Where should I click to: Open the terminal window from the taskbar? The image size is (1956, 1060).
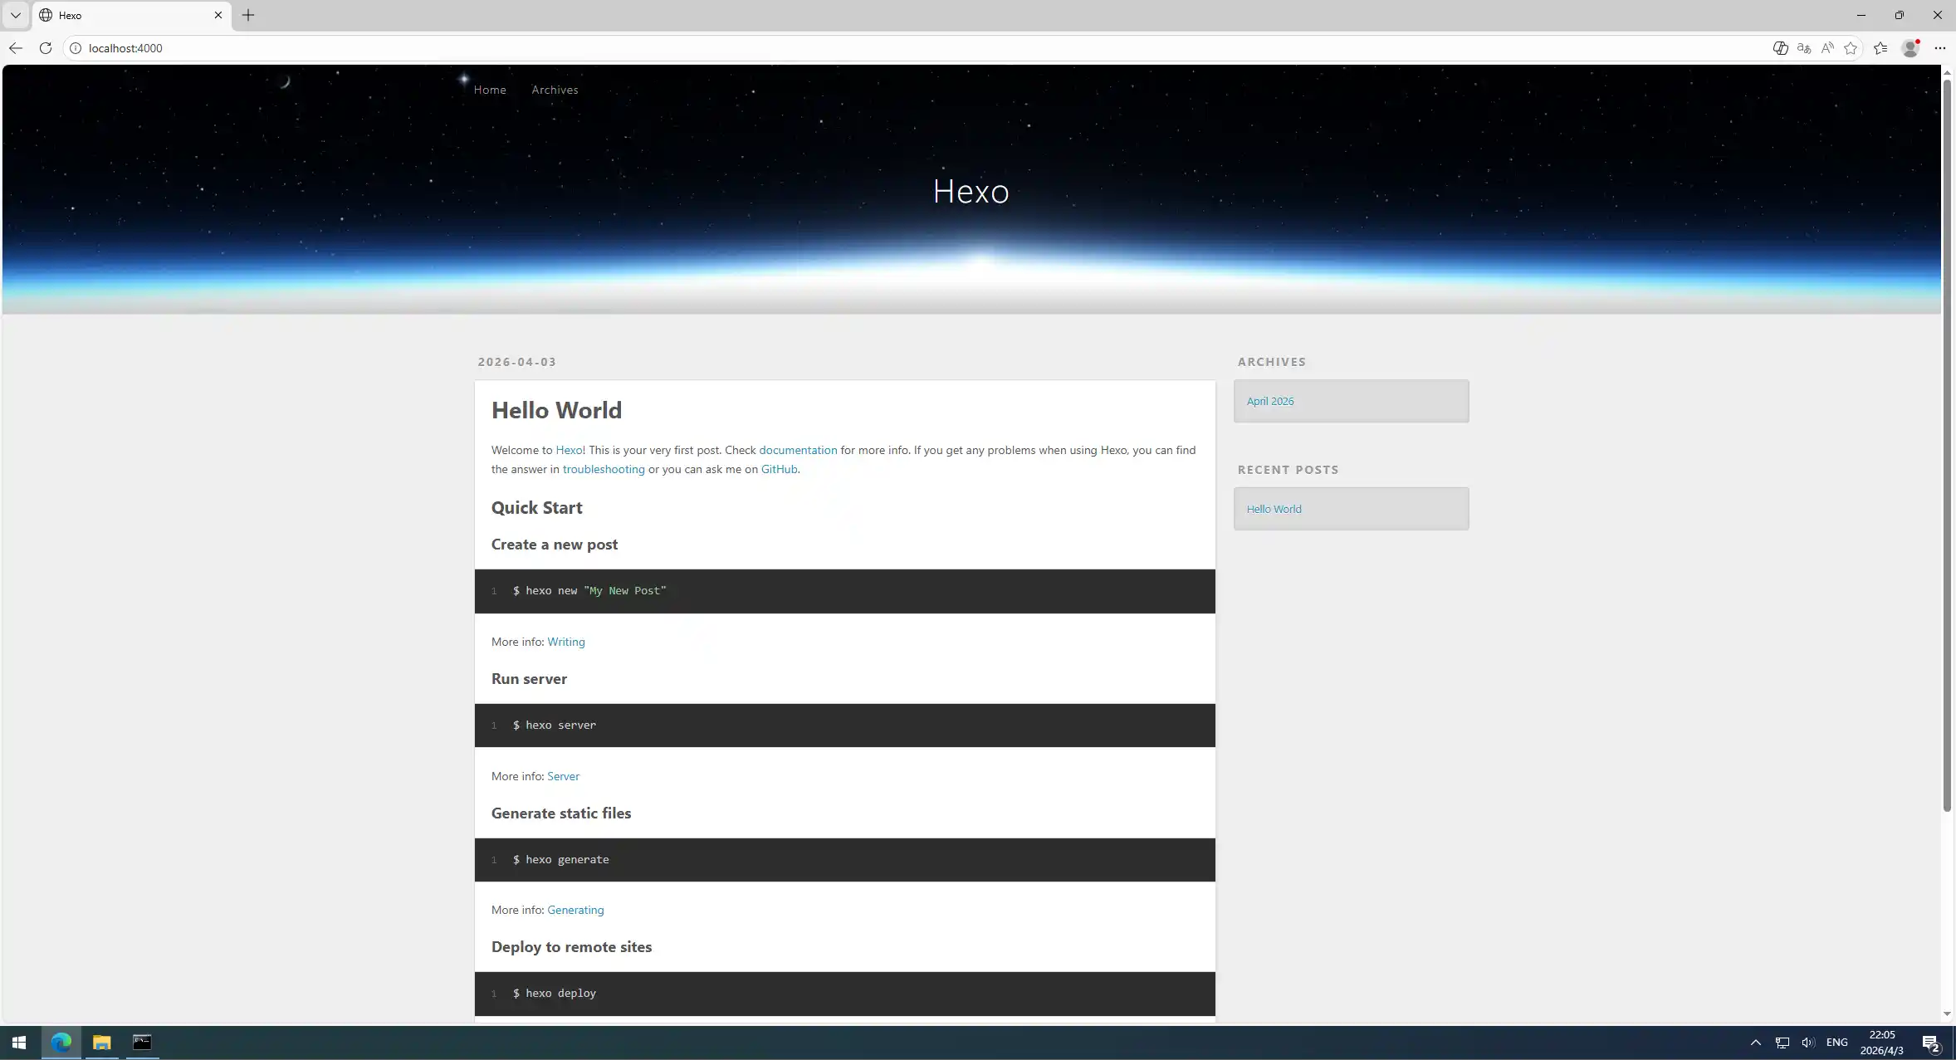[142, 1043]
